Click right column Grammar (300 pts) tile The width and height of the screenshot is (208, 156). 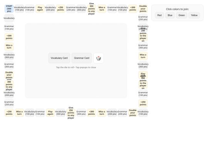click(143, 47)
